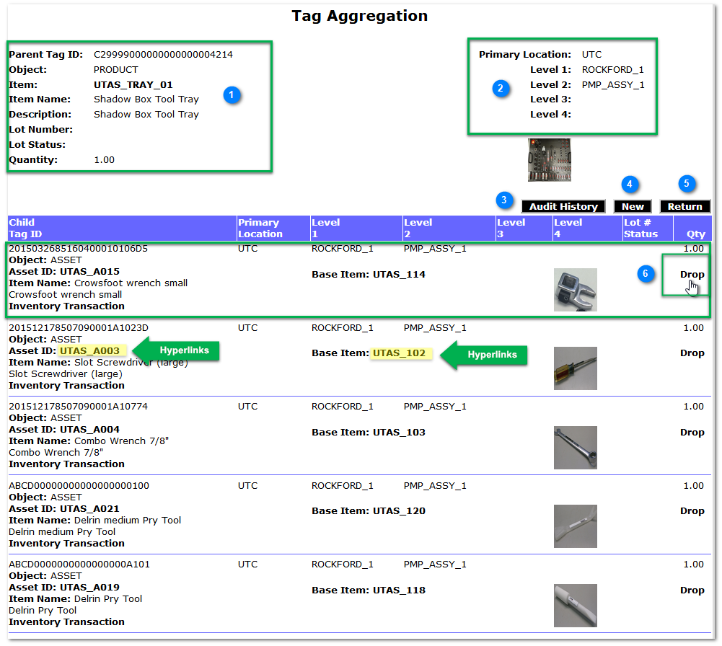Drop the Combo Wrench 7/8" asset
722x646 pixels.
[x=692, y=433]
